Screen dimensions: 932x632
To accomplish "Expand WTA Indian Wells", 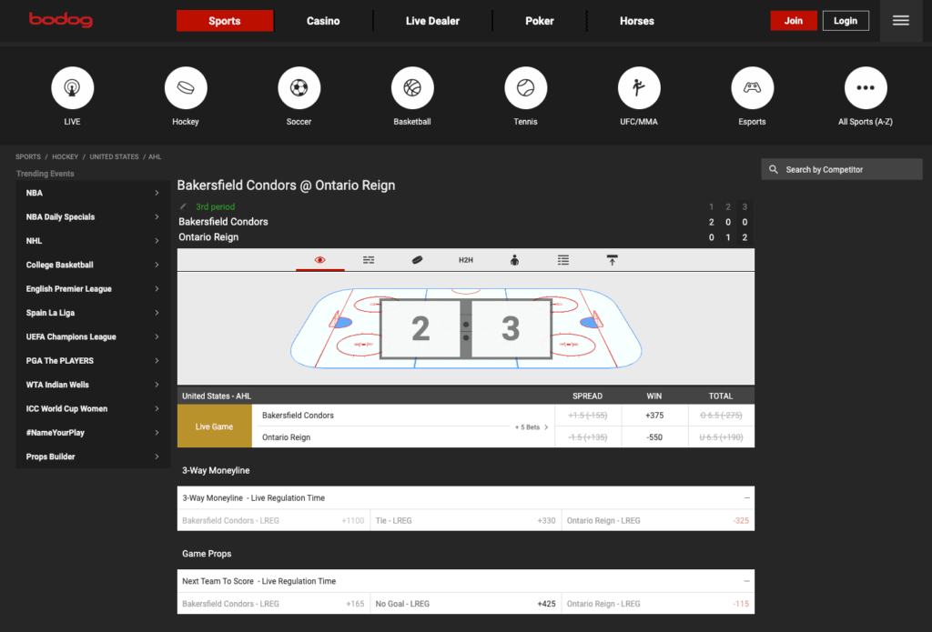I will pos(93,385).
